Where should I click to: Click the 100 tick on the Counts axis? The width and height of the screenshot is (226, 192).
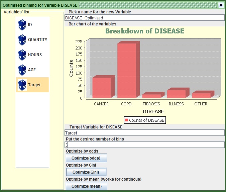[x=79, y=73]
